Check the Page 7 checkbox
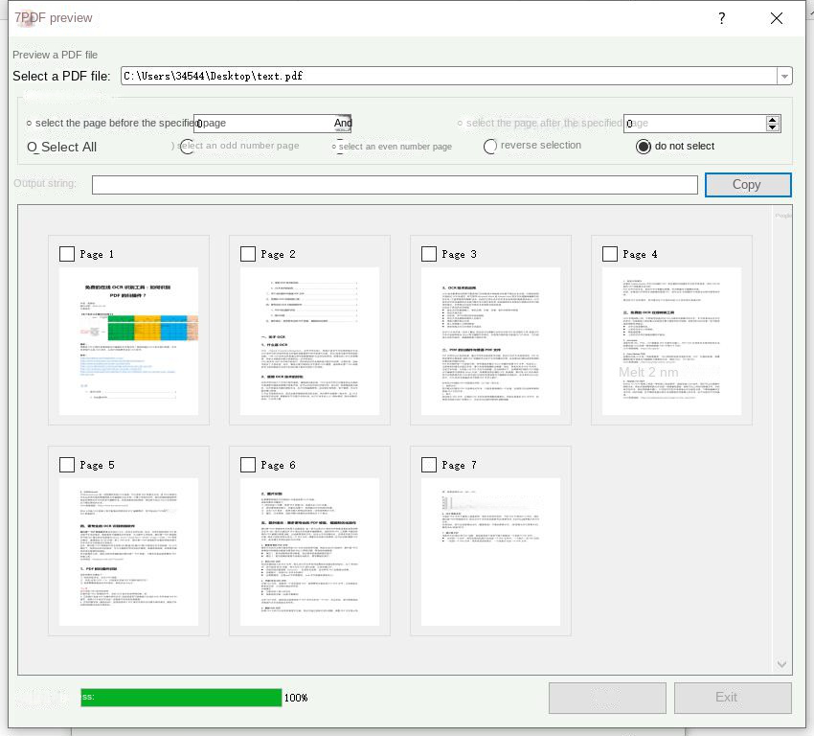Screen dimensions: 814x736 coord(429,465)
